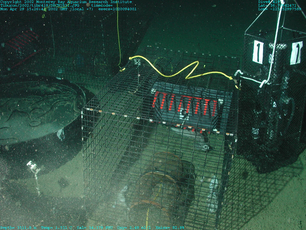Viewport: 306px width, 230px height.
Task: Click the Monterey Bay Aquarium copyright text
Action: click(66, 2)
